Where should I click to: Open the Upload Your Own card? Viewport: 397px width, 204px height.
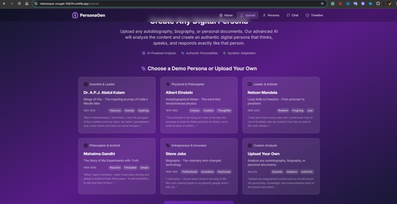coord(281,166)
